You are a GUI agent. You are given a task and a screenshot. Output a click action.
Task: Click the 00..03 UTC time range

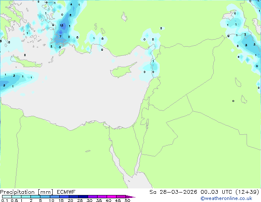point(216,192)
